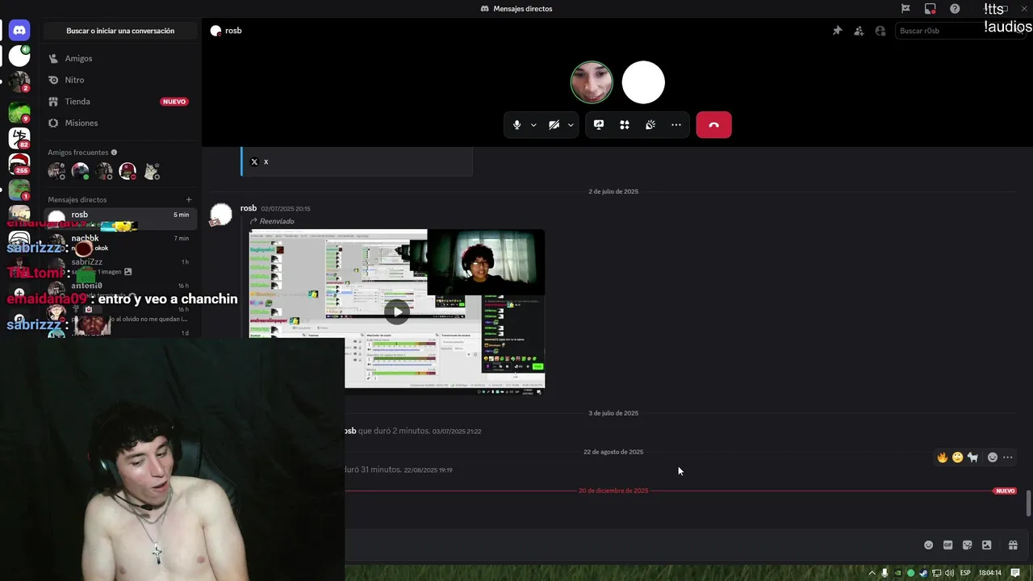Play the forwarded video
Screen dimensions: 1033x581
pos(397,311)
